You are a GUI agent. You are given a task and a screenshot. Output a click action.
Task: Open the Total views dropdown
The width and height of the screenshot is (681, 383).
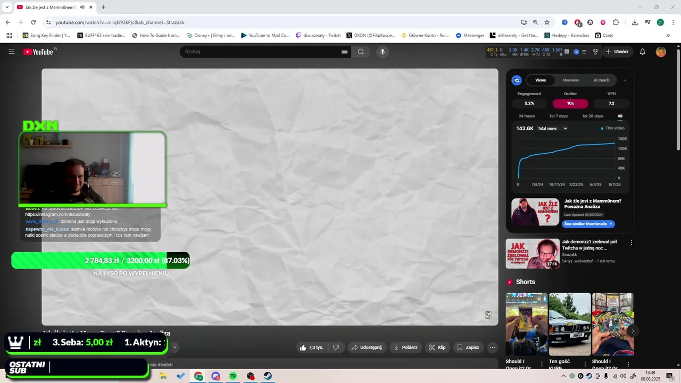pyautogui.click(x=552, y=128)
